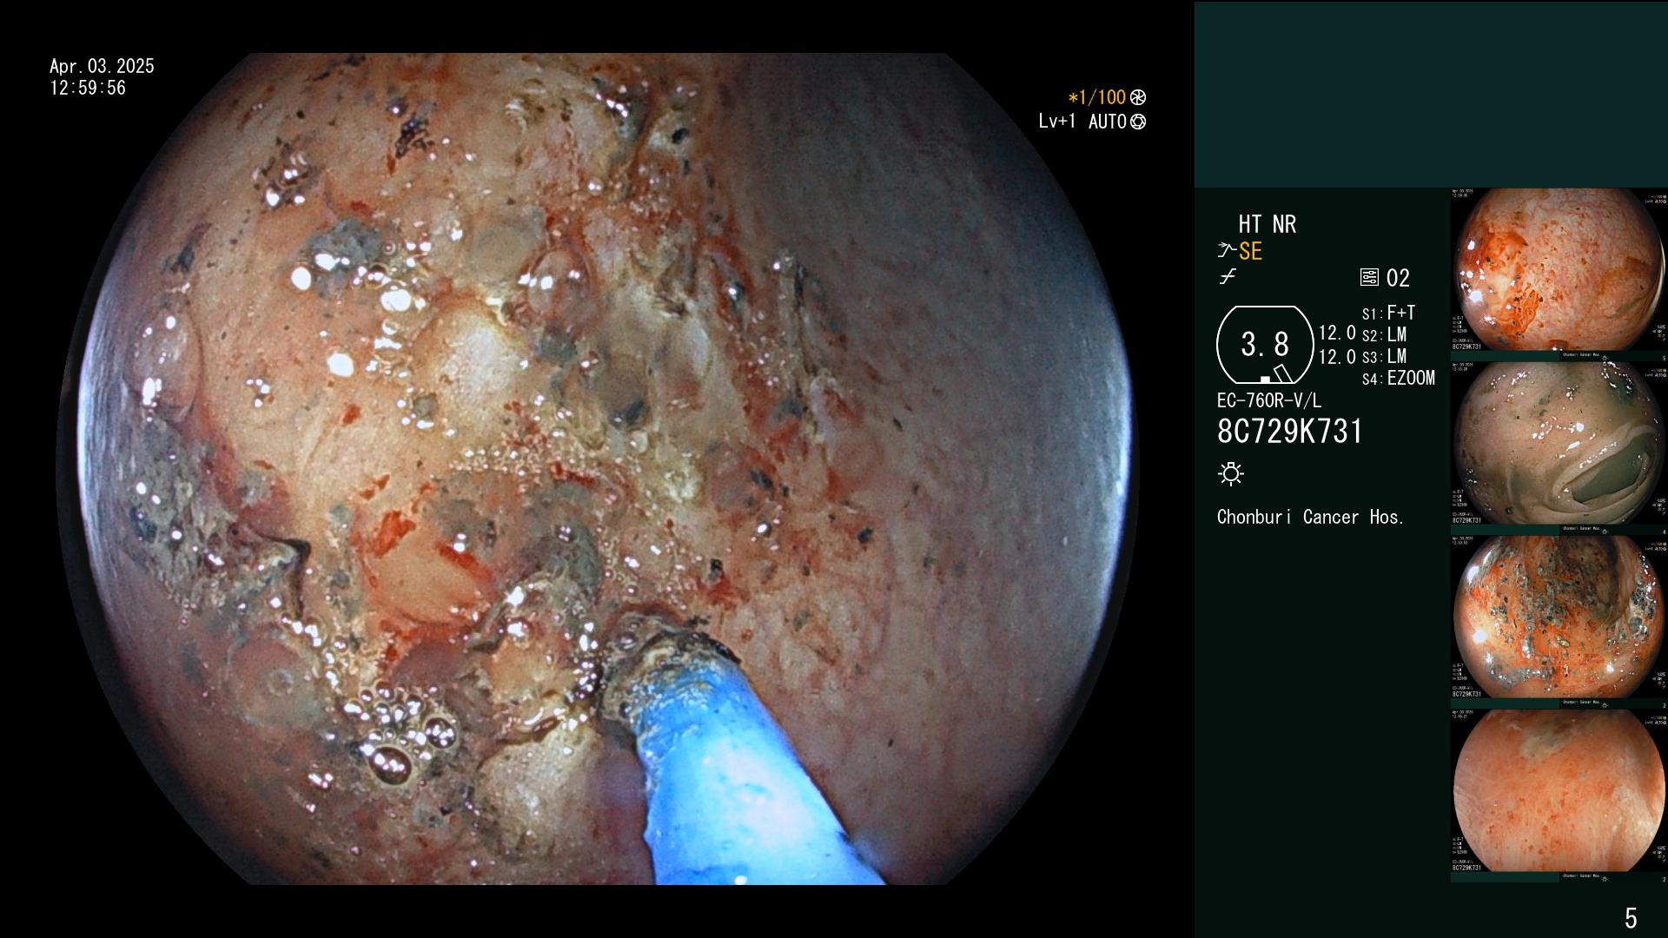Click the scope diameter 3.8 indicator
1668x938 pixels.
1265,345
